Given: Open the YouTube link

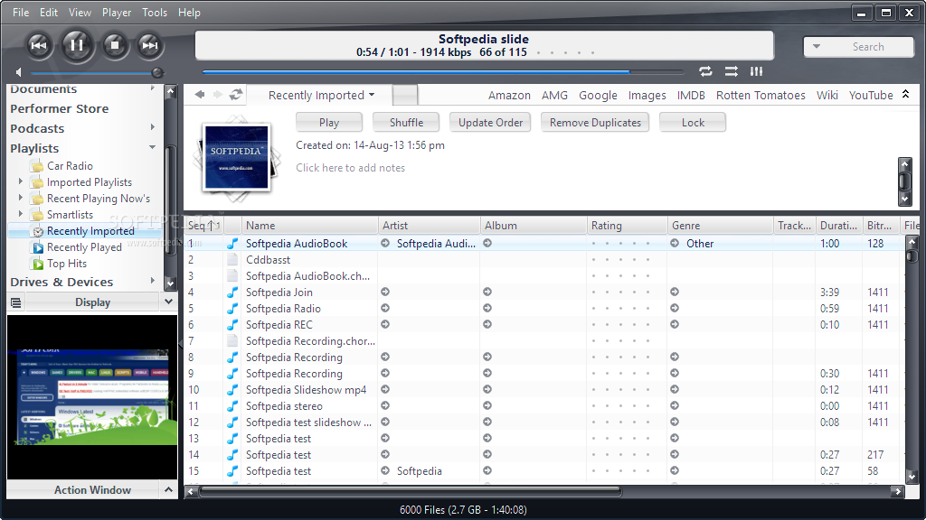Looking at the screenshot, I should tap(871, 96).
